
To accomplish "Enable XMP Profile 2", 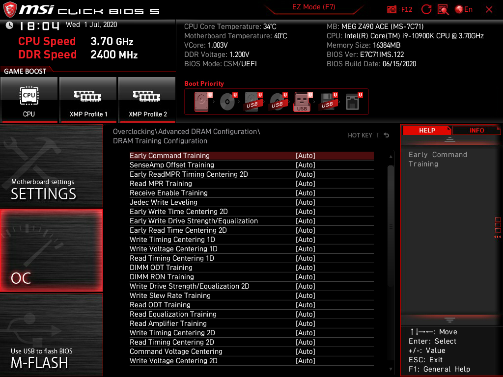I will (x=147, y=100).
